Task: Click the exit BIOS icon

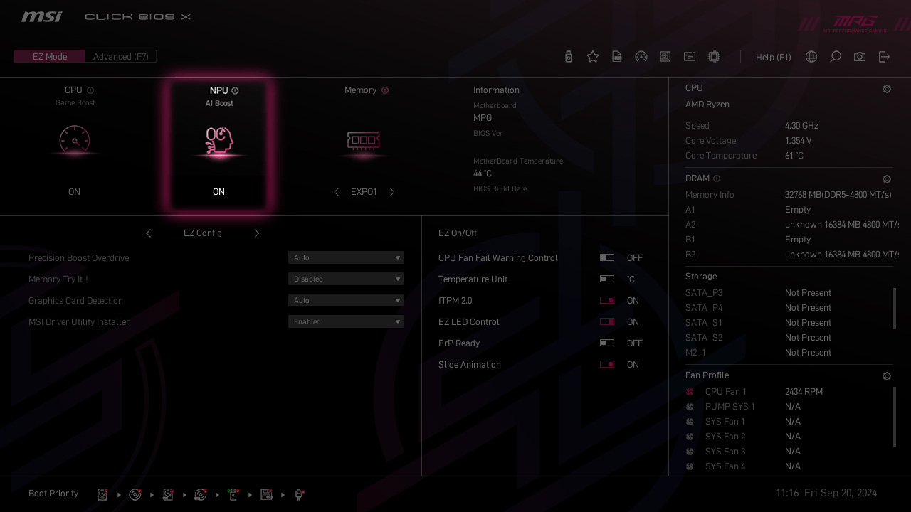Action: point(884,57)
